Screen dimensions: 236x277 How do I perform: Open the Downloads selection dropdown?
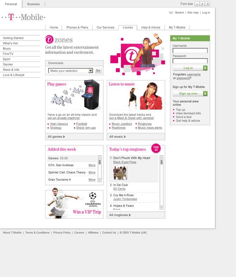tap(90, 71)
